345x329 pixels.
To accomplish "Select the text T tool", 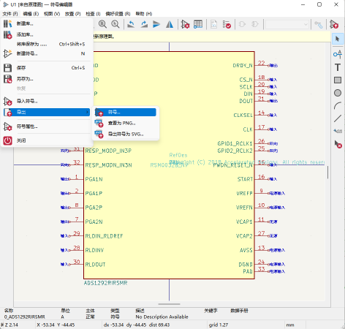I will point(338,67).
